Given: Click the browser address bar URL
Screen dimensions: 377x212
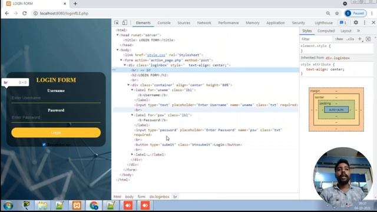Looking at the screenshot, I should tap(64, 13).
